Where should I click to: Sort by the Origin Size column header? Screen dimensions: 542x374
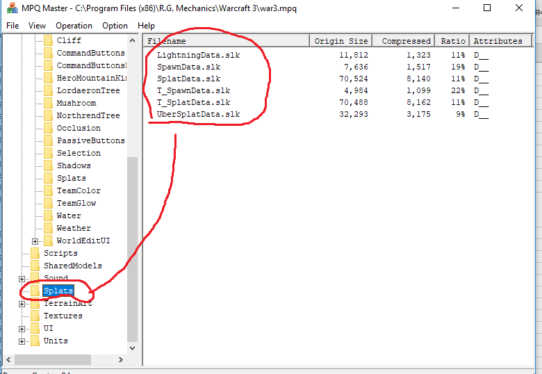point(340,41)
